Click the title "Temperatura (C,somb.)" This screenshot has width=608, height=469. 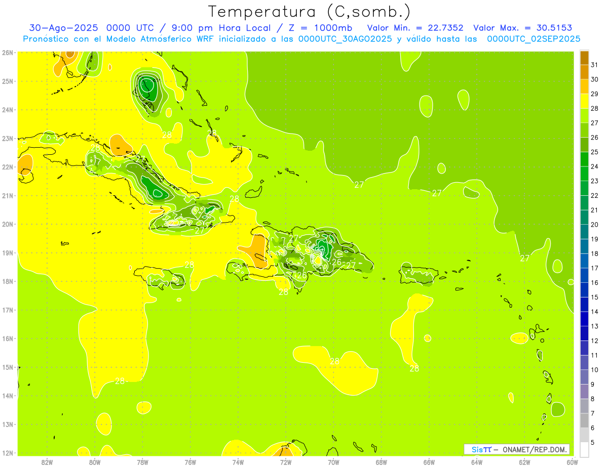tap(310, 12)
